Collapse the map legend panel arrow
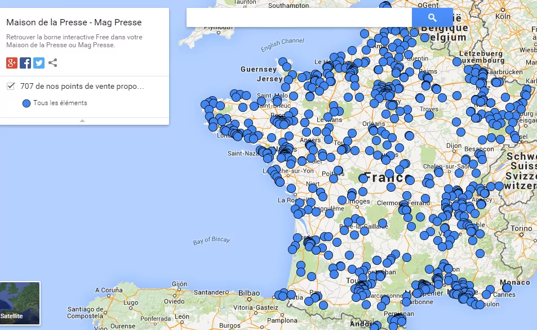 coord(82,120)
